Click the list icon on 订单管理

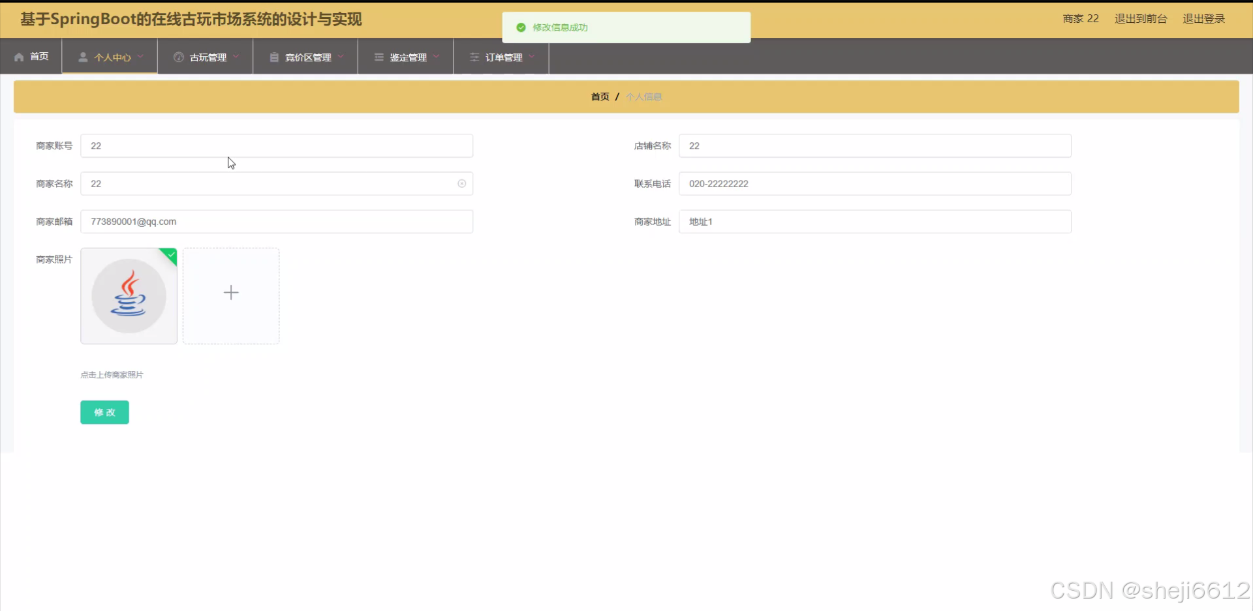(x=474, y=57)
